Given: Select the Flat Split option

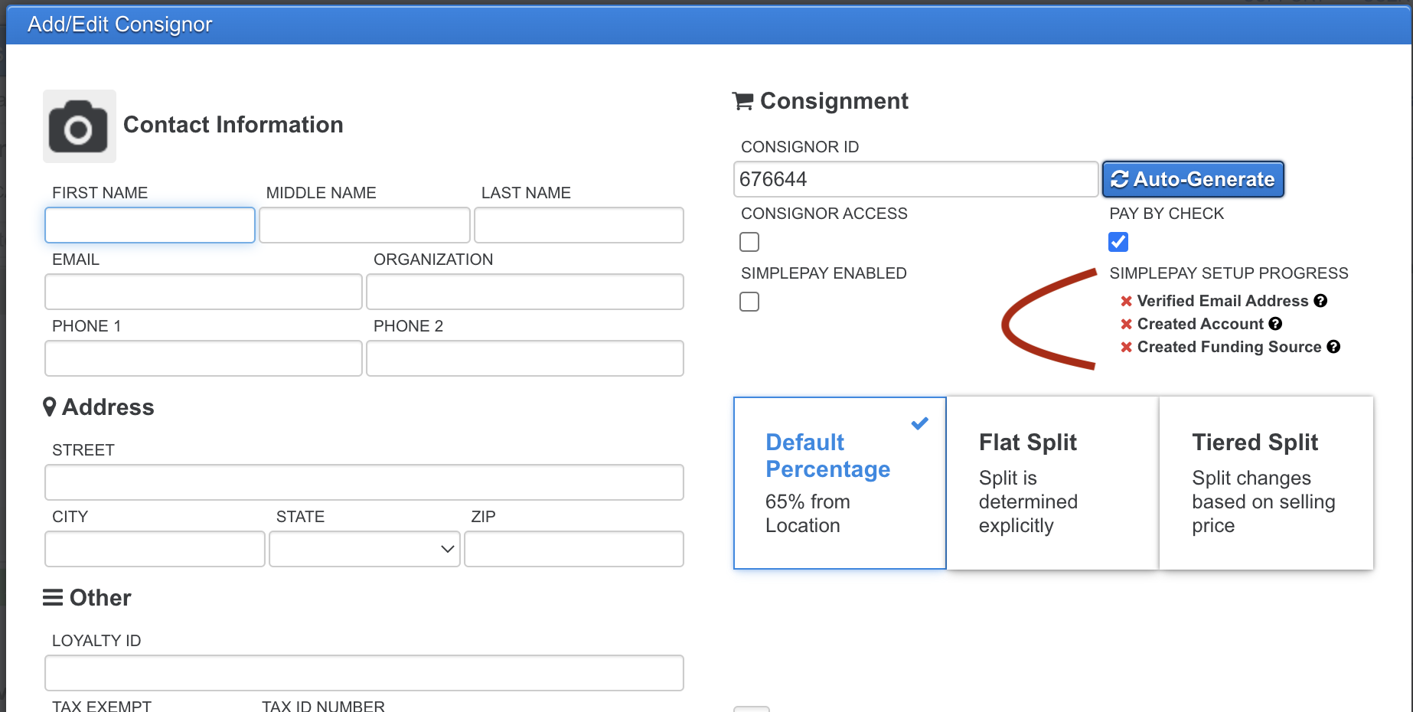Looking at the screenshot, I should click(1052, 483).
